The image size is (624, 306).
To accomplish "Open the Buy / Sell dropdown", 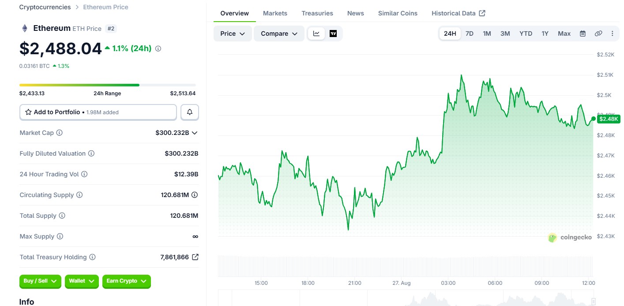I will point(40,281).
